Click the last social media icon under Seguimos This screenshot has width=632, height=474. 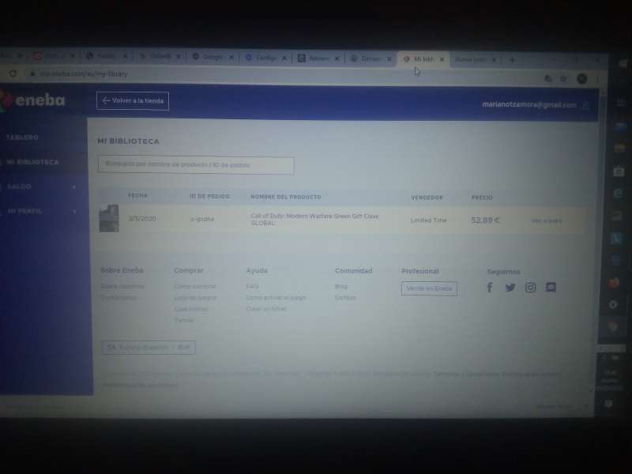point(551,287)
